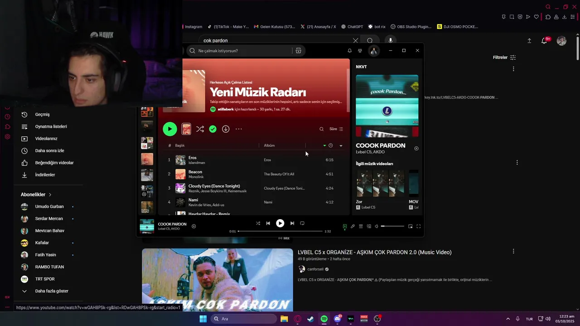
Task: Start YouTube voice search with the microphone
Action: pyautogui.click(x=391, y=41)
